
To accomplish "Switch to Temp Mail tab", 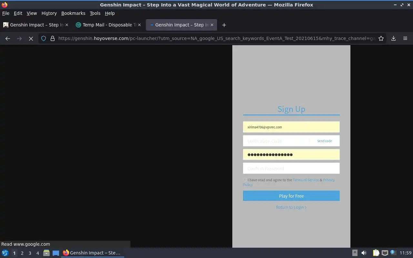I will [x=108, y=25].
